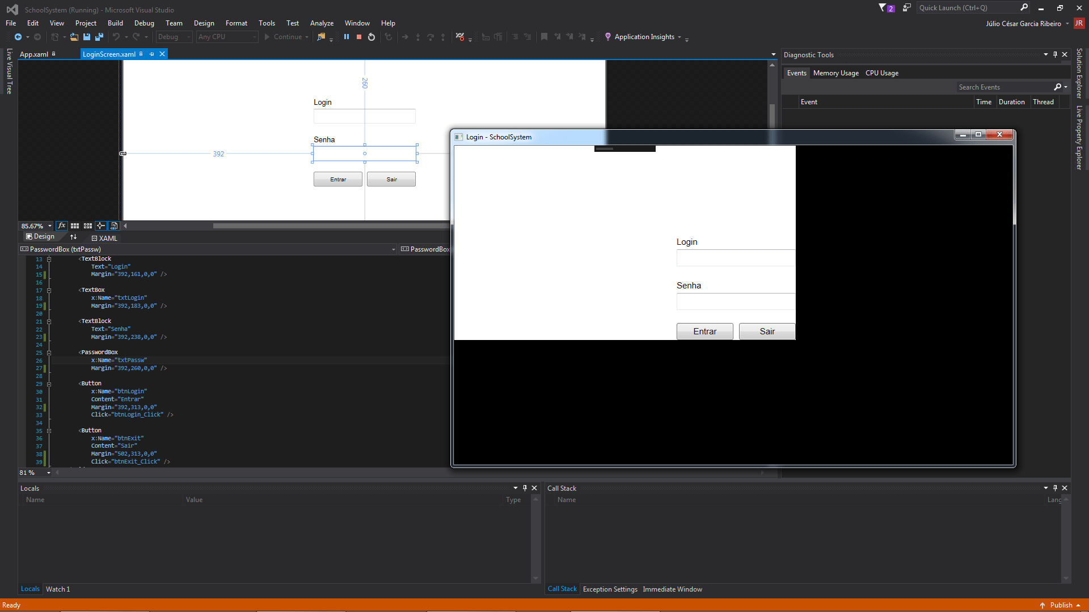Click the Login text field in app
Screen dimensions: 1089x612
[735, 258]
